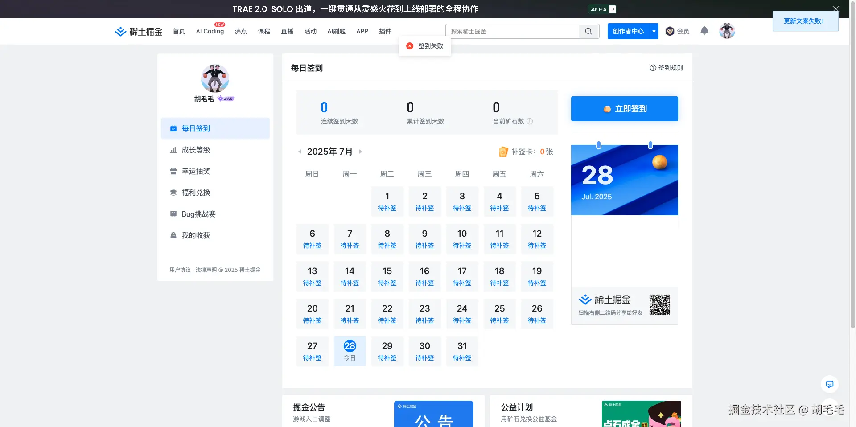Image resolution: width=856 pixels, height=427 pixels.
Task: Open the notification bell
Action: coord(704,31)
